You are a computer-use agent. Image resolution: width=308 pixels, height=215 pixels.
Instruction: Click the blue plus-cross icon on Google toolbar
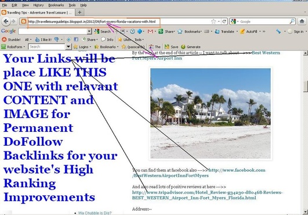140,31
